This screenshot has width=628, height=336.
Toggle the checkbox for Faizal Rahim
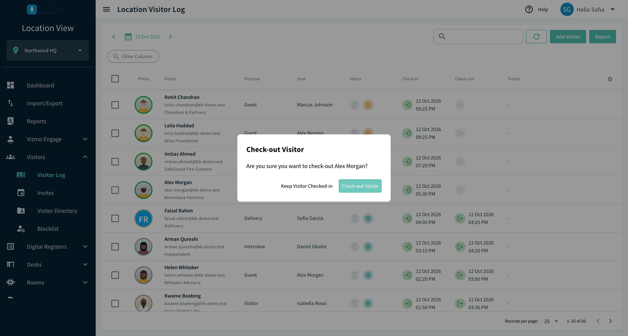click(x=115, y=218)
